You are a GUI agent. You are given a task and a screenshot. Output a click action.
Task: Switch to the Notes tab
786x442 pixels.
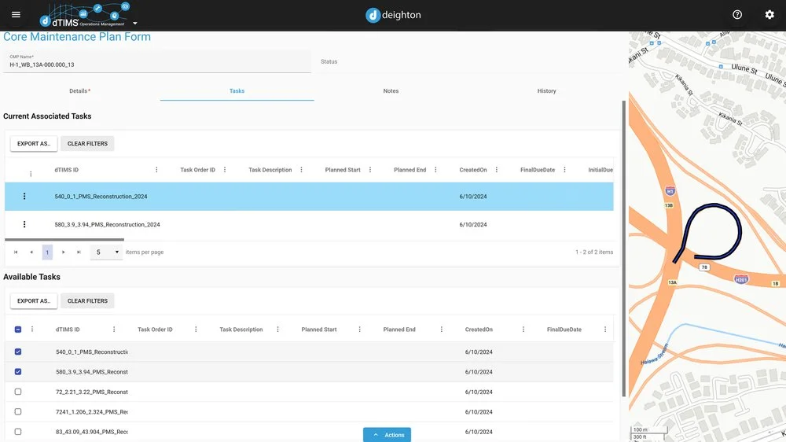(391, 90)
